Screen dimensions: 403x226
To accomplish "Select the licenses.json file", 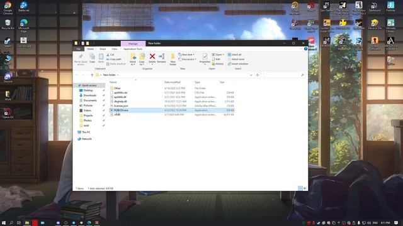I will click(172, 106).
